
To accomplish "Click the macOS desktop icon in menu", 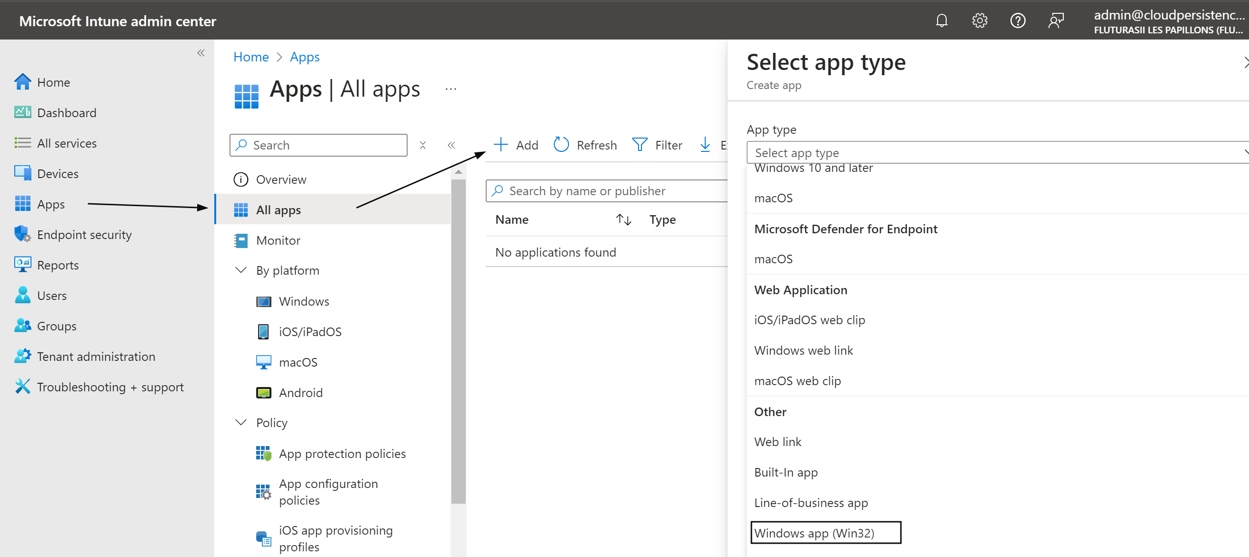I will pyautogui.click(x=264, y=362).
